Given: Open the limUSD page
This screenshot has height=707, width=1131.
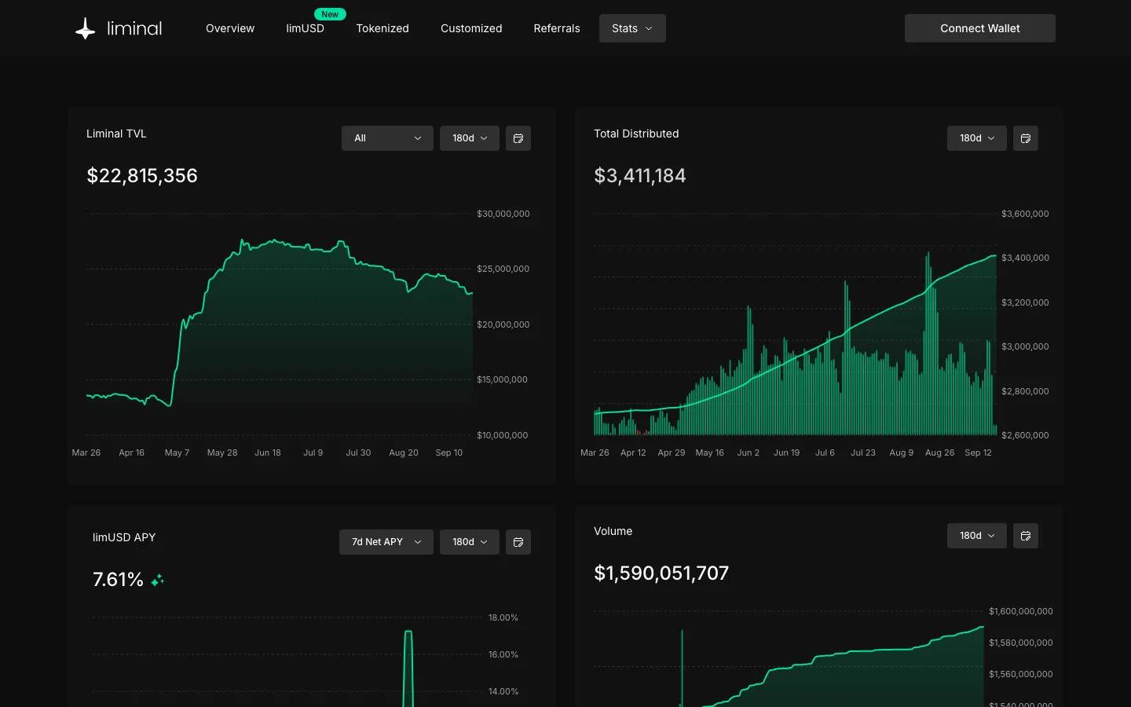Looking at the screenshot, I should (x=305, y=28).
